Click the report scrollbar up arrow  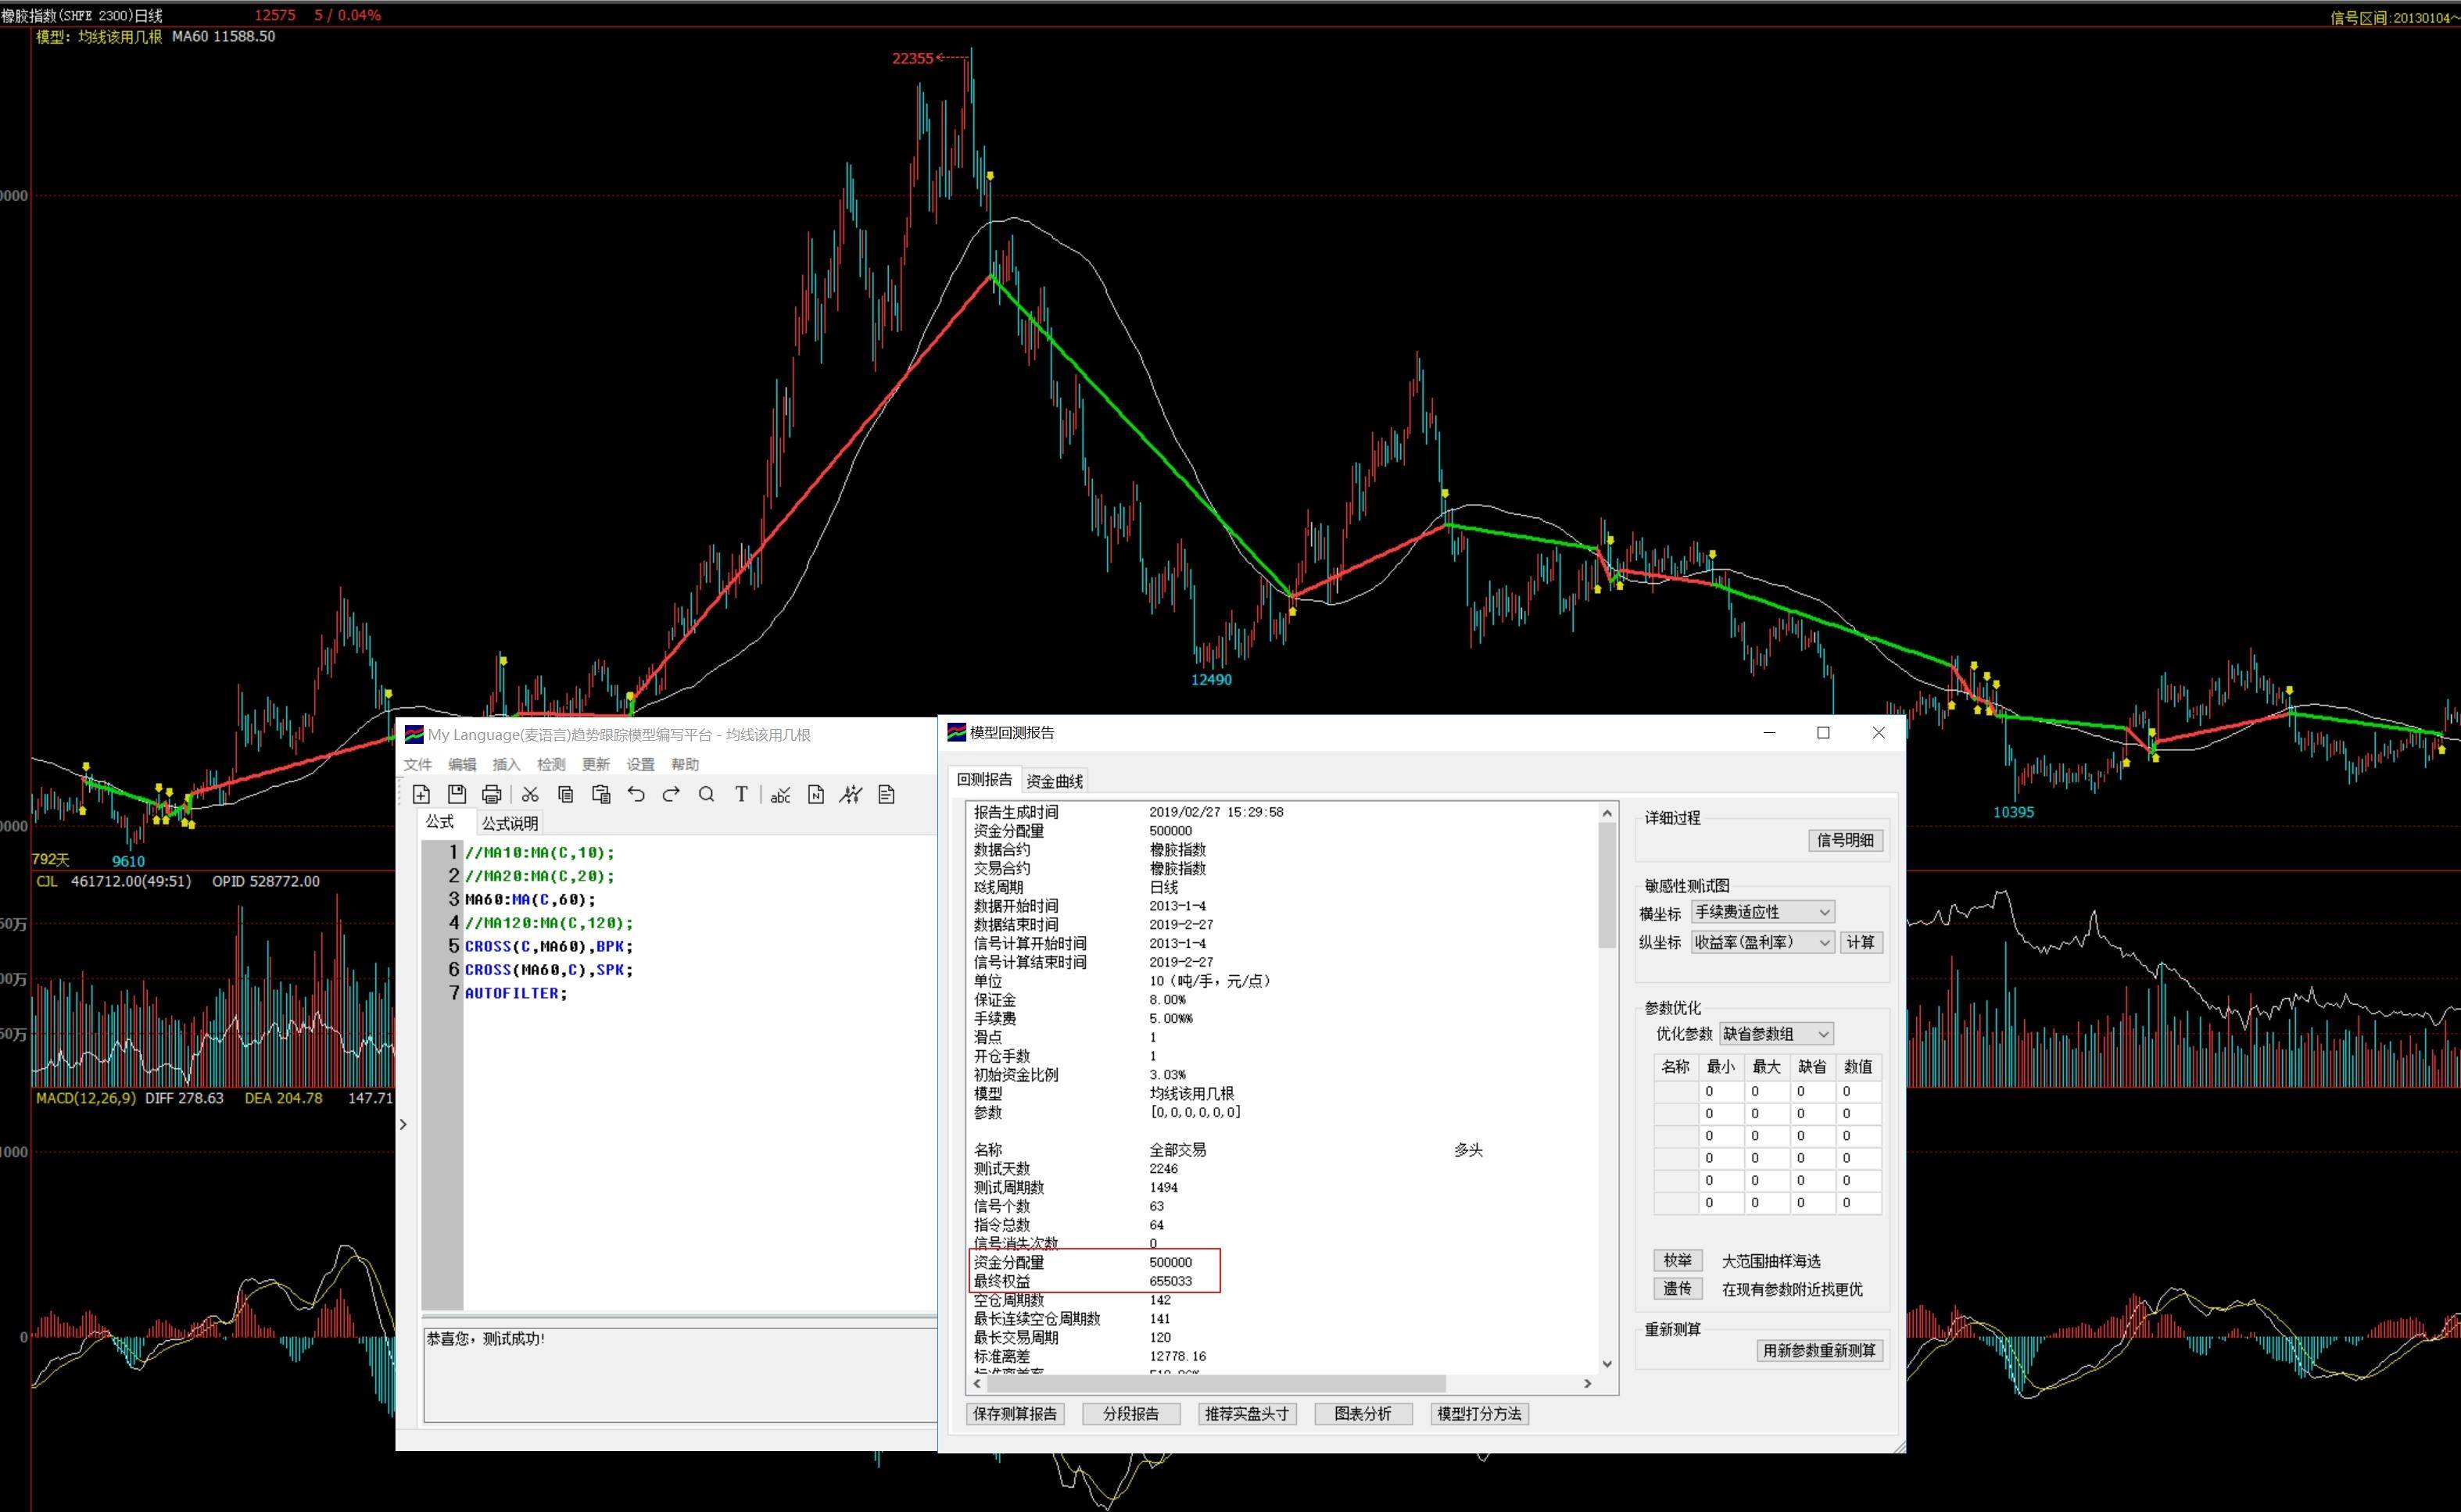tap(1607, 813)
